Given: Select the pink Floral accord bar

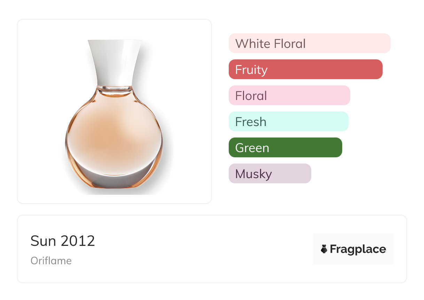Looking at the screenshot, I should [x=313, y=95].
